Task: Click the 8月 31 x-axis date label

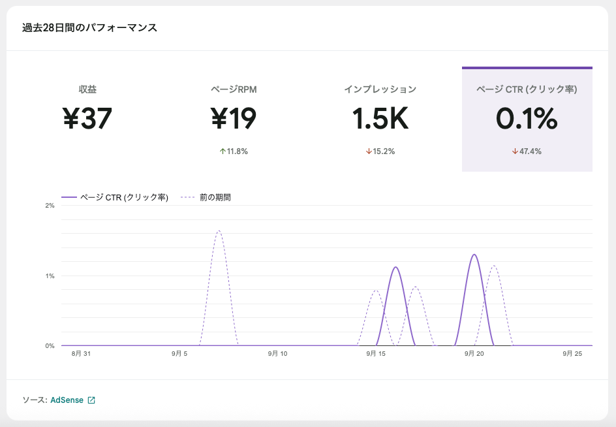Action: tap(82, 354)
